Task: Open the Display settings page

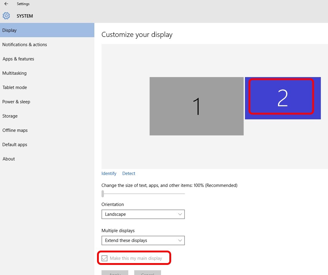Action: click(x=10, y=30)
